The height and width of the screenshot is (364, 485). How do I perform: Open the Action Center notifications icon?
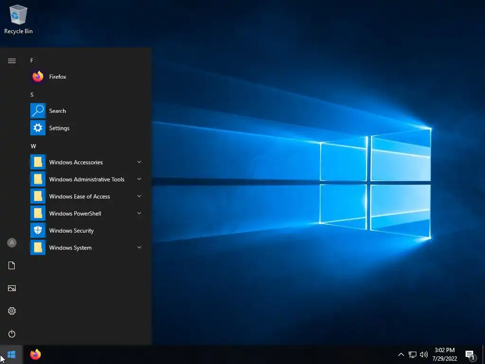pyautogui.click(x=470, y=355)
